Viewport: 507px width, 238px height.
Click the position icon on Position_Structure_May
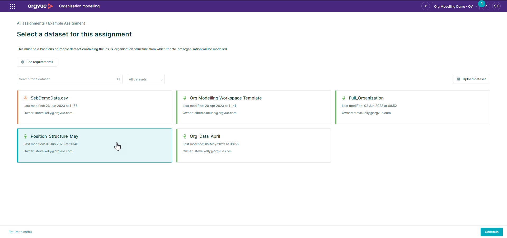click(x=25, y=136)
